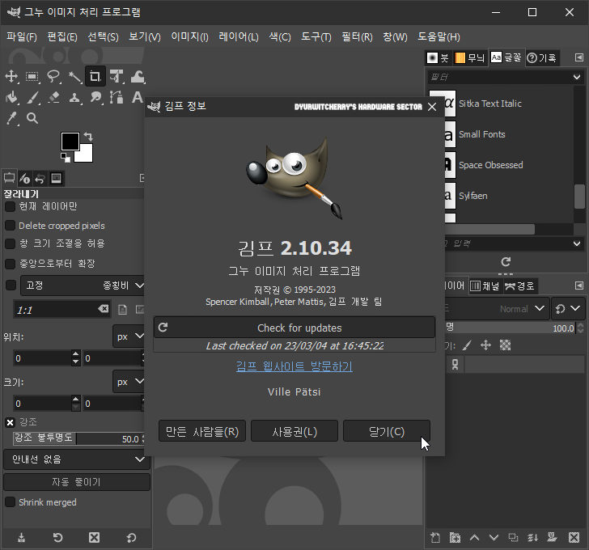Screen dimensions: 589x550
Task: Click the black foreground color swatch
Action: coord(70,142)
